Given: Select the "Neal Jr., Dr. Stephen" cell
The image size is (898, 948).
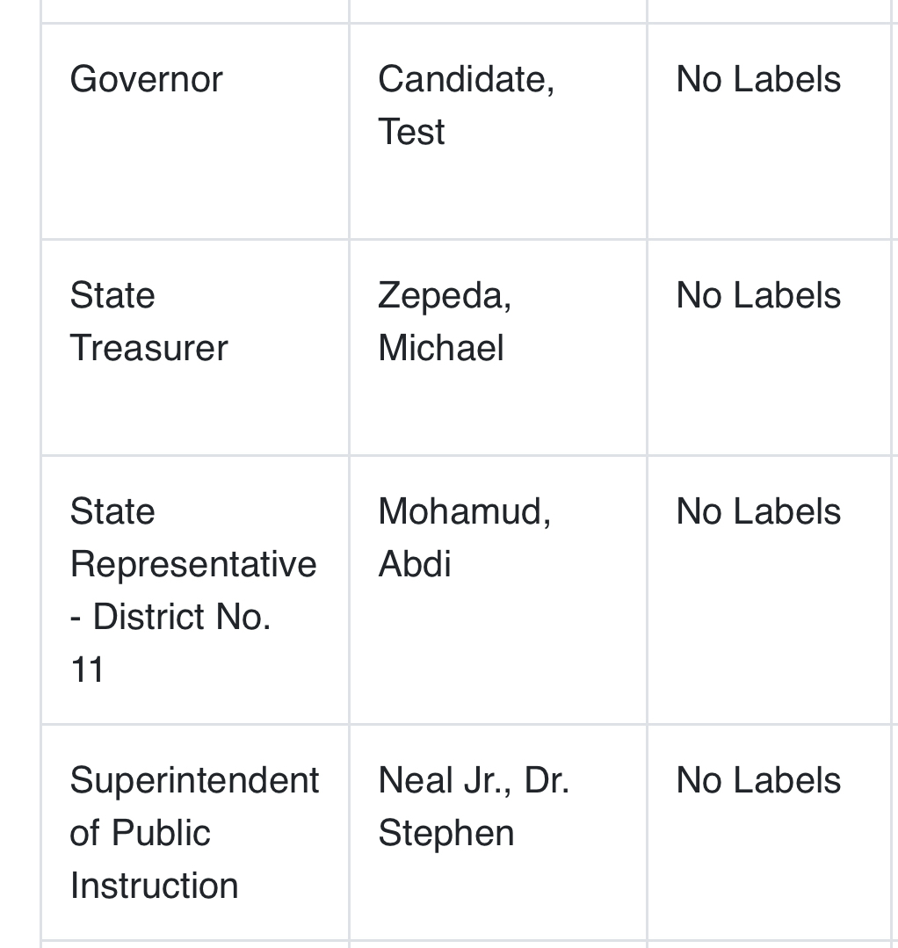Looking at the screenshot, I should point(474,806).
